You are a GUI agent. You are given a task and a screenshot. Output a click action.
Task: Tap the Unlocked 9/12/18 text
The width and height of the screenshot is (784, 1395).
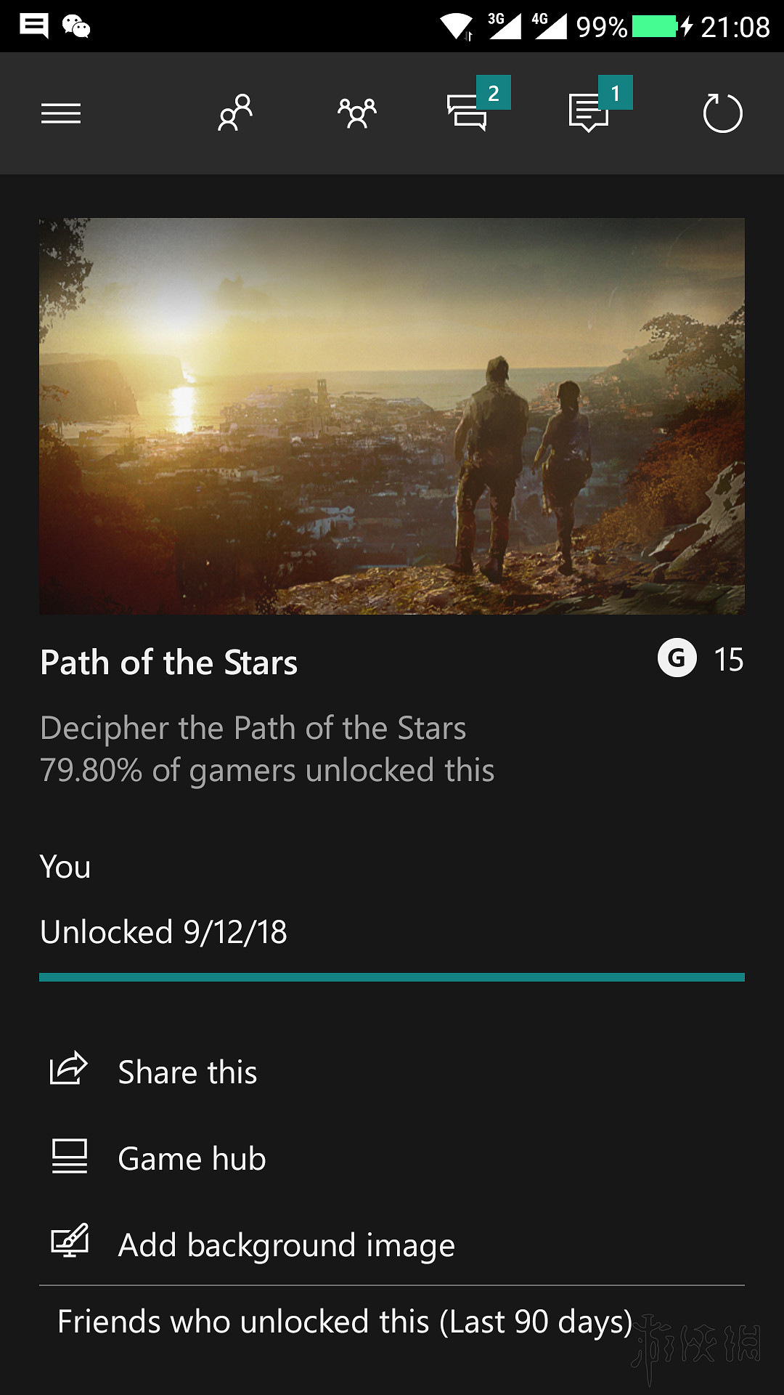[163, 932]
